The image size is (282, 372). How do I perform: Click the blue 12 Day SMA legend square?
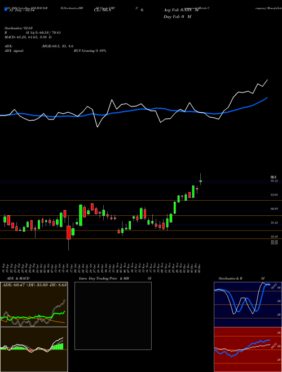[x=6, y=9]
